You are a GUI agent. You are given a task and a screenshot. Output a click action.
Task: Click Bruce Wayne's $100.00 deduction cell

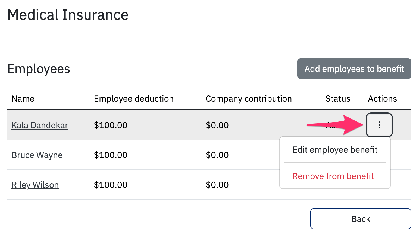111,155
